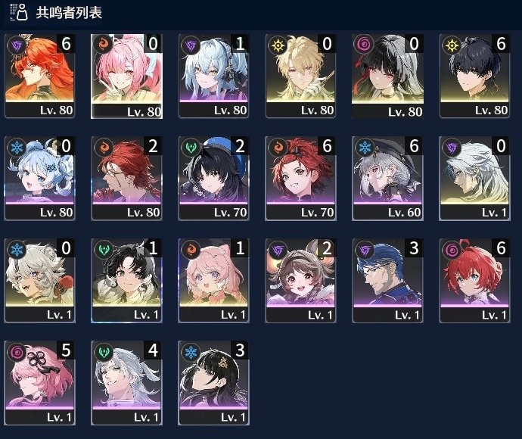Click pink swirl icon on black-haired Lv. 80 card

coord(365,45)
